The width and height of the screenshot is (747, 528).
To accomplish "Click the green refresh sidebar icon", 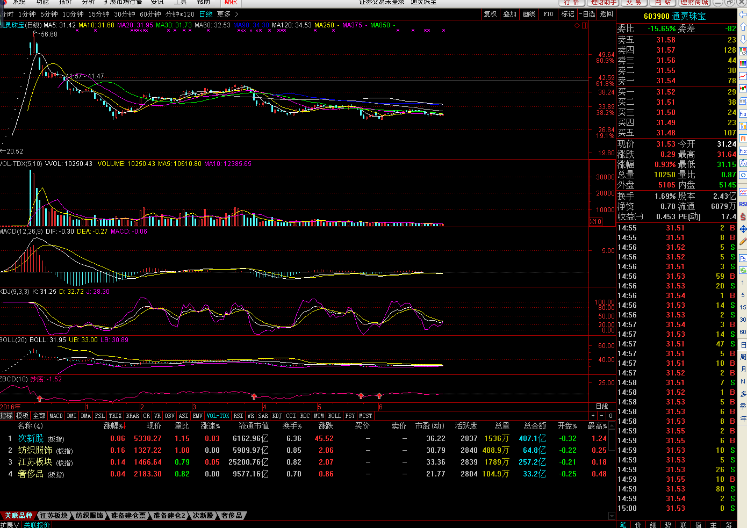I will [743, 270].
